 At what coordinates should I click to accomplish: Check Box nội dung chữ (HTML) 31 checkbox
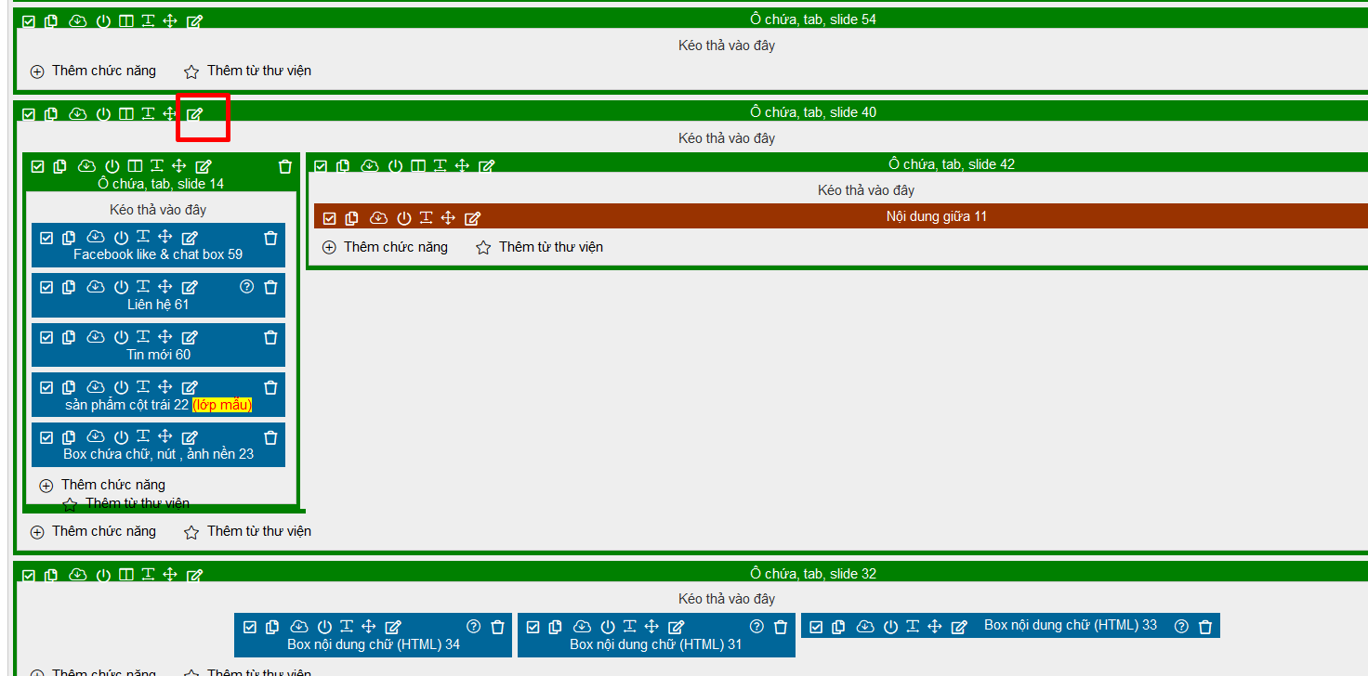(533, 627)
